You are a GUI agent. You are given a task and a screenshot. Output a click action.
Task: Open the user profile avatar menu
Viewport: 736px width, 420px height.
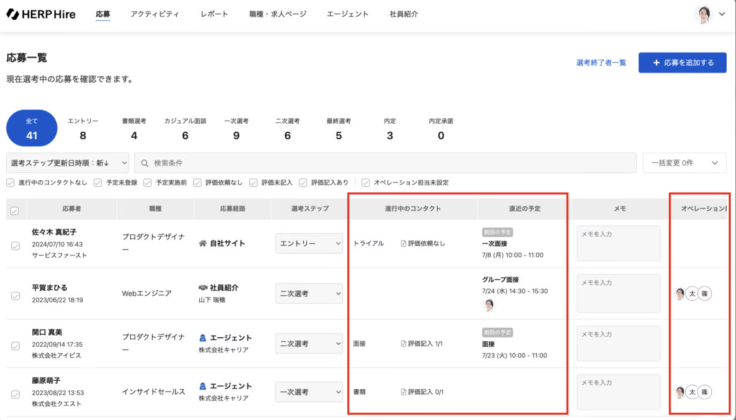tap(704, 14)
